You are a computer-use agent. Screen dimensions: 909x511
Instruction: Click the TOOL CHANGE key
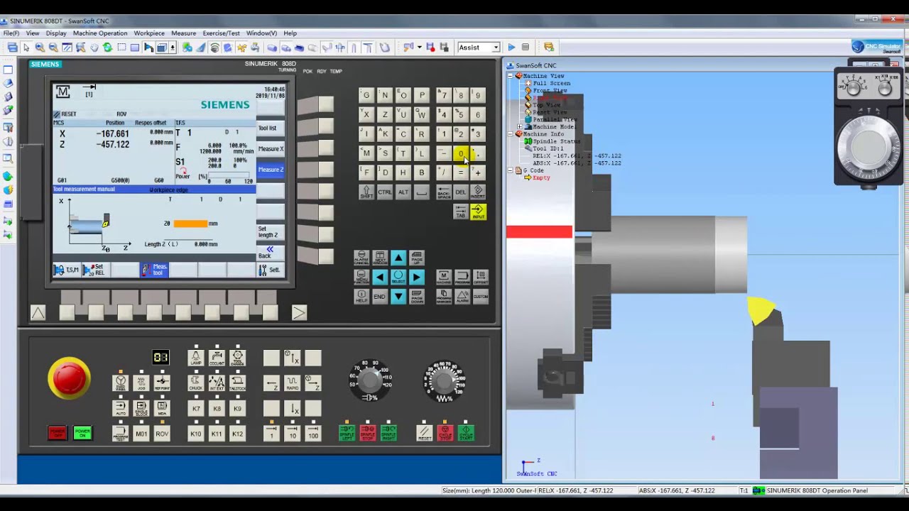click(x=238, y=358)
